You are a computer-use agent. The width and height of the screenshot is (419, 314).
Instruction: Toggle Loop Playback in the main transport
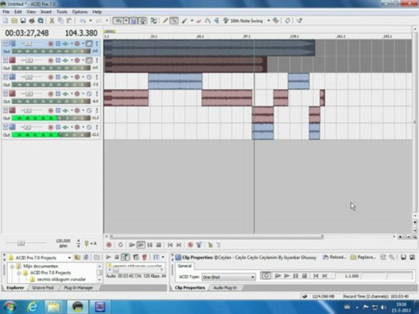120,245
